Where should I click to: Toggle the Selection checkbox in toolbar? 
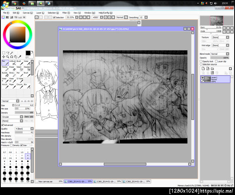coord(54,17)
